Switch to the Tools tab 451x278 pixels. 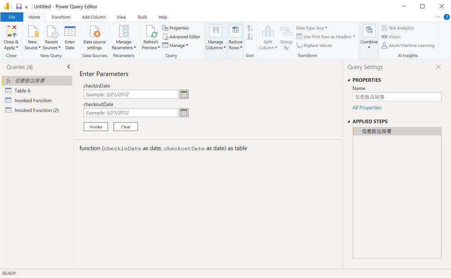coord(142,17)
